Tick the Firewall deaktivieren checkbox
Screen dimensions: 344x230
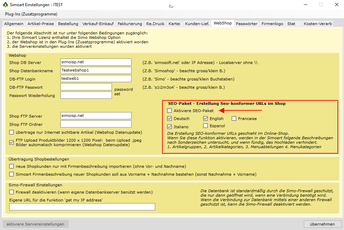pyautogui.click(x=12, y=192)
